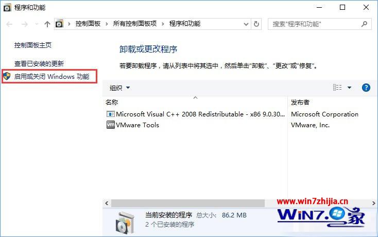Open the address bar history dropdown
The width and height of the screenshot is (378, 237).
coord(246,24)
